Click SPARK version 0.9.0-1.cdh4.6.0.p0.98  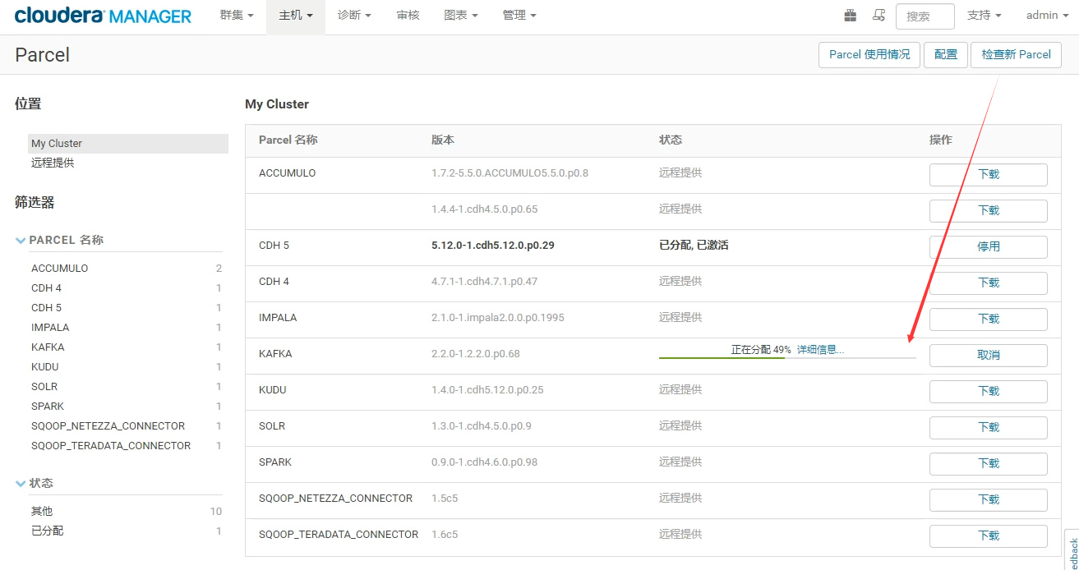[x=484, y=462]
